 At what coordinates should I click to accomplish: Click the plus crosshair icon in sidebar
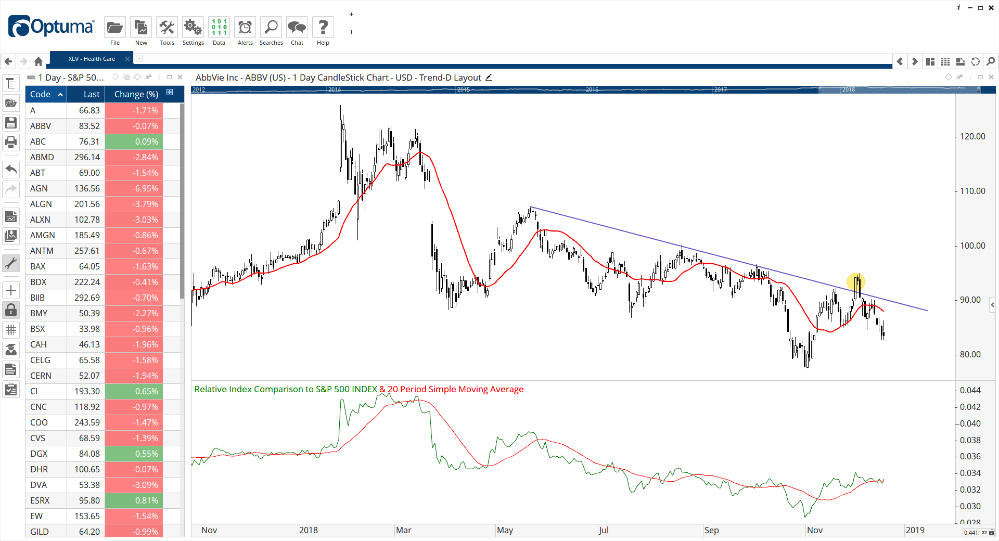click(x=11, y=290)
